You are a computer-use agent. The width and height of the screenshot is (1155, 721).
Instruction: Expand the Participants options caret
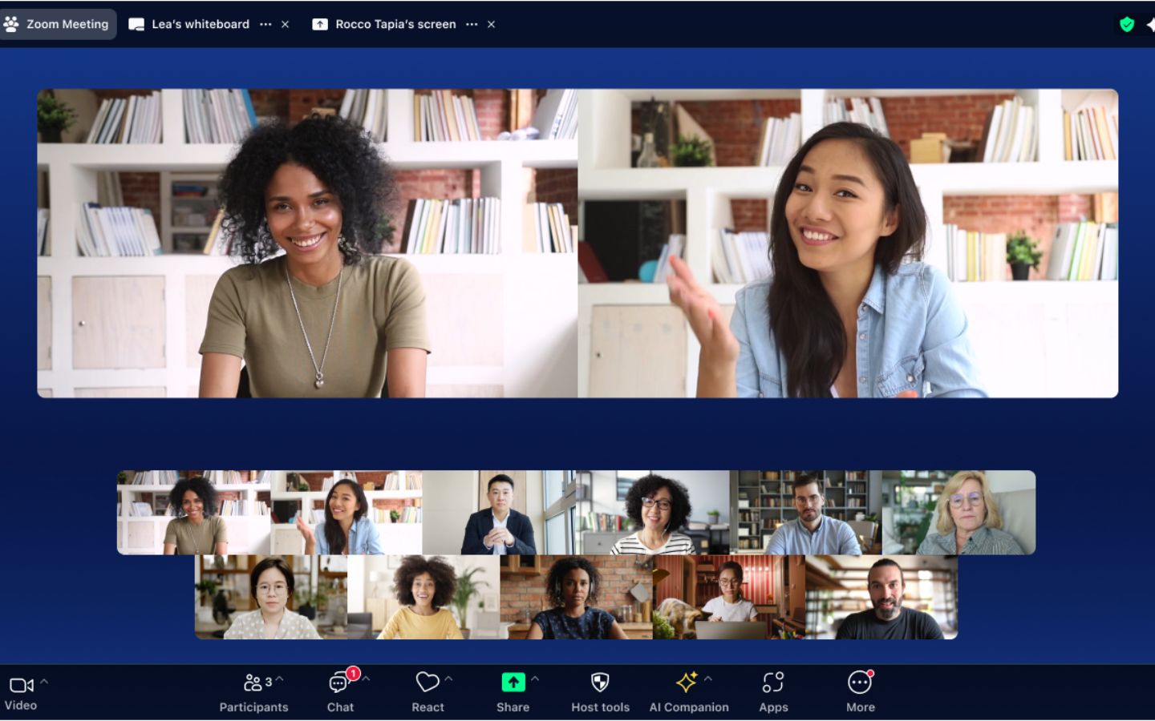click(x=279, y=679)
